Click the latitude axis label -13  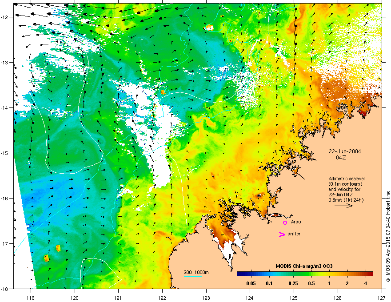[4, 63]
